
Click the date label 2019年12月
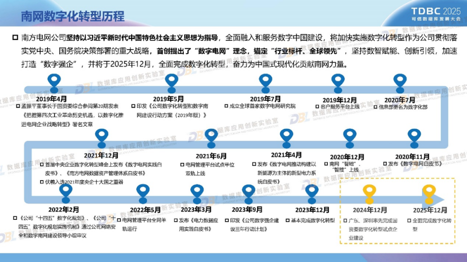339,100
